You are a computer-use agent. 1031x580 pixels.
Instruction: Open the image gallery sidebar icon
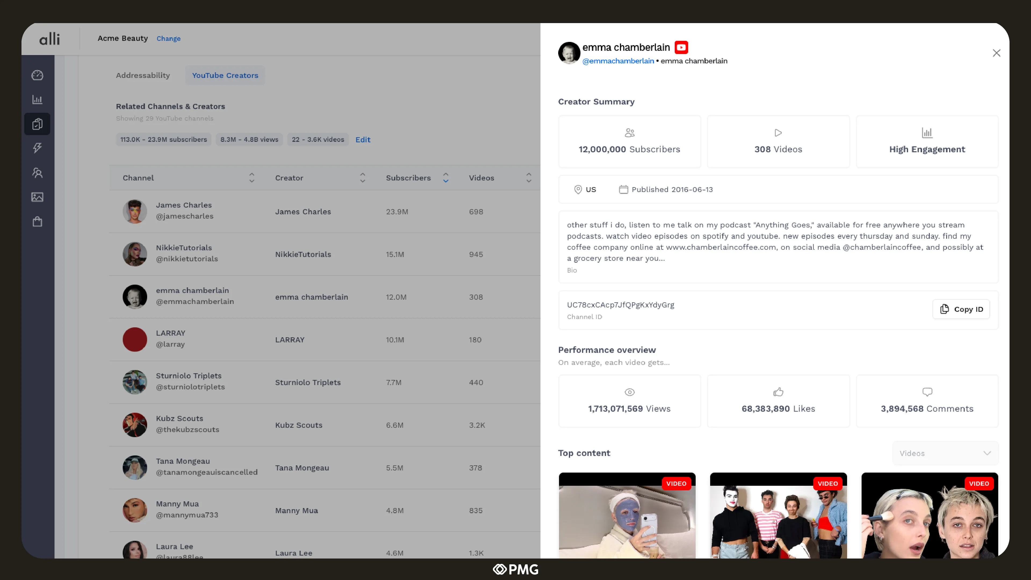(x=37, y=197)
